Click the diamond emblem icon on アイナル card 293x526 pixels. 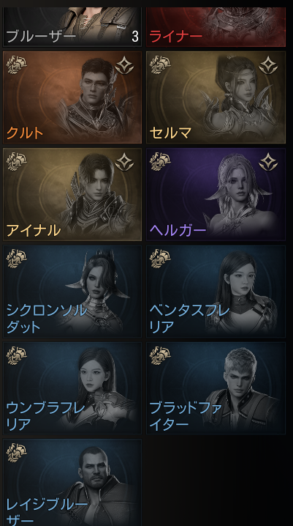click(124, 162)
